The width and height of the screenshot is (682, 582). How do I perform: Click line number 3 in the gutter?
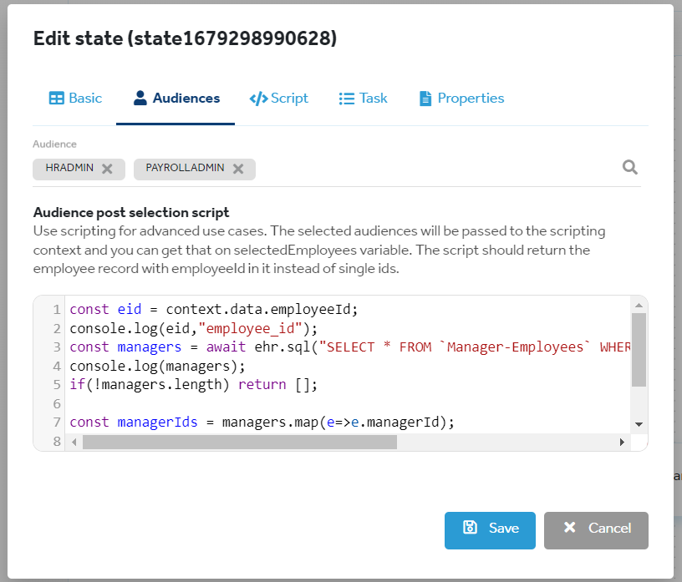[57, 347]
